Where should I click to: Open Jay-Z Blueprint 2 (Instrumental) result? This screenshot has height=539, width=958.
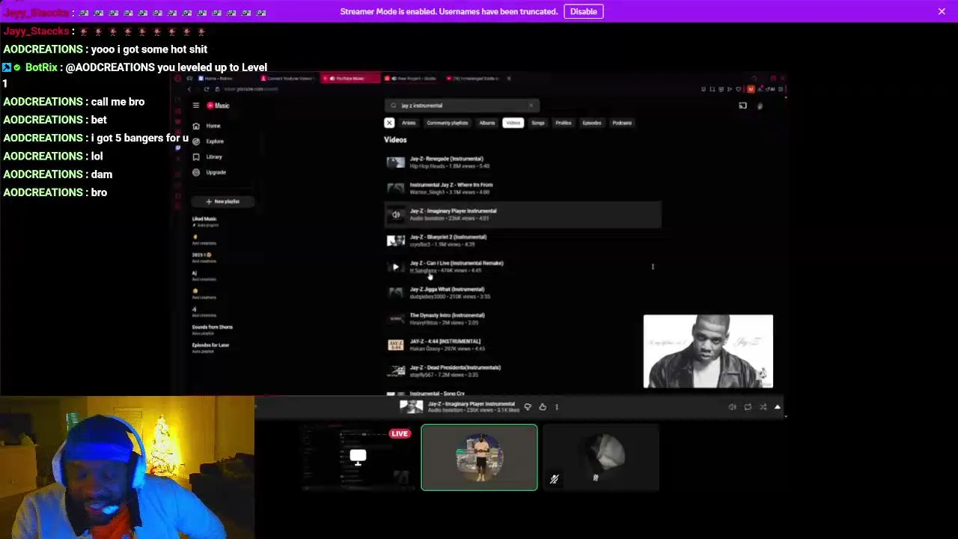pos(522,240)
